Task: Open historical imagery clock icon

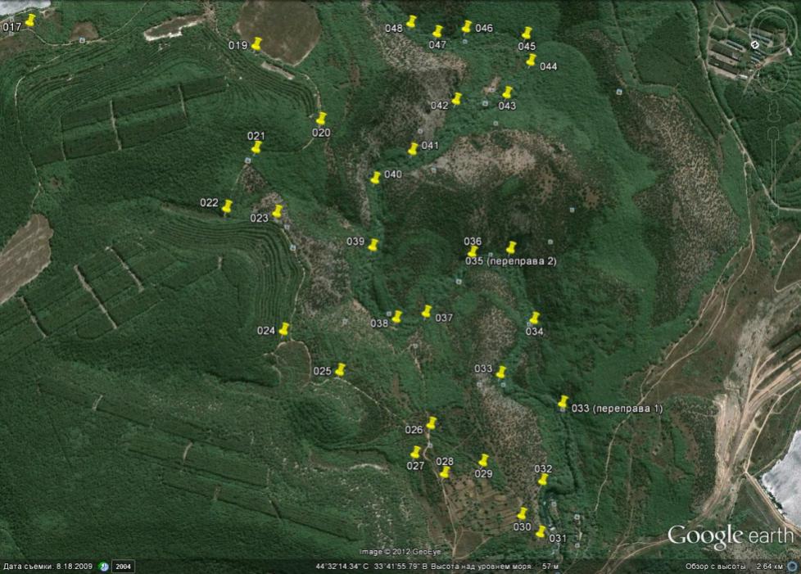Action: pyautogui.click(x=104, y=567)
